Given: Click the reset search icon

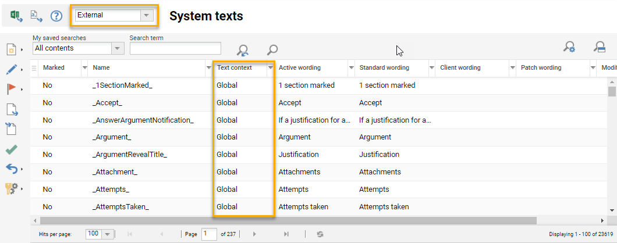Looking at the screenshot, I should click(x=243, y=50).
